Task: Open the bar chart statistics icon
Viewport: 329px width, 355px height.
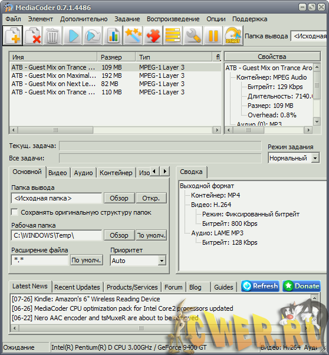Action: click(x=113, y=35)
